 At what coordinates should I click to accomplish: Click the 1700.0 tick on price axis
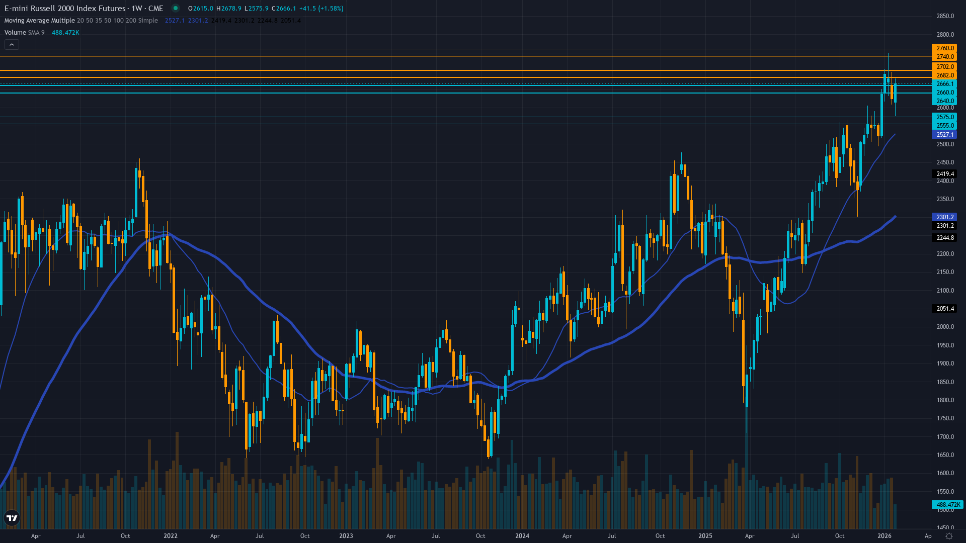(945, 437)
